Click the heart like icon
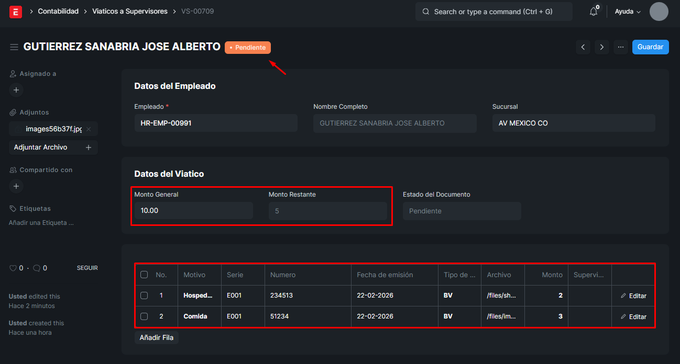The width and height of the screenshot is (680, 364). [13, 268]
